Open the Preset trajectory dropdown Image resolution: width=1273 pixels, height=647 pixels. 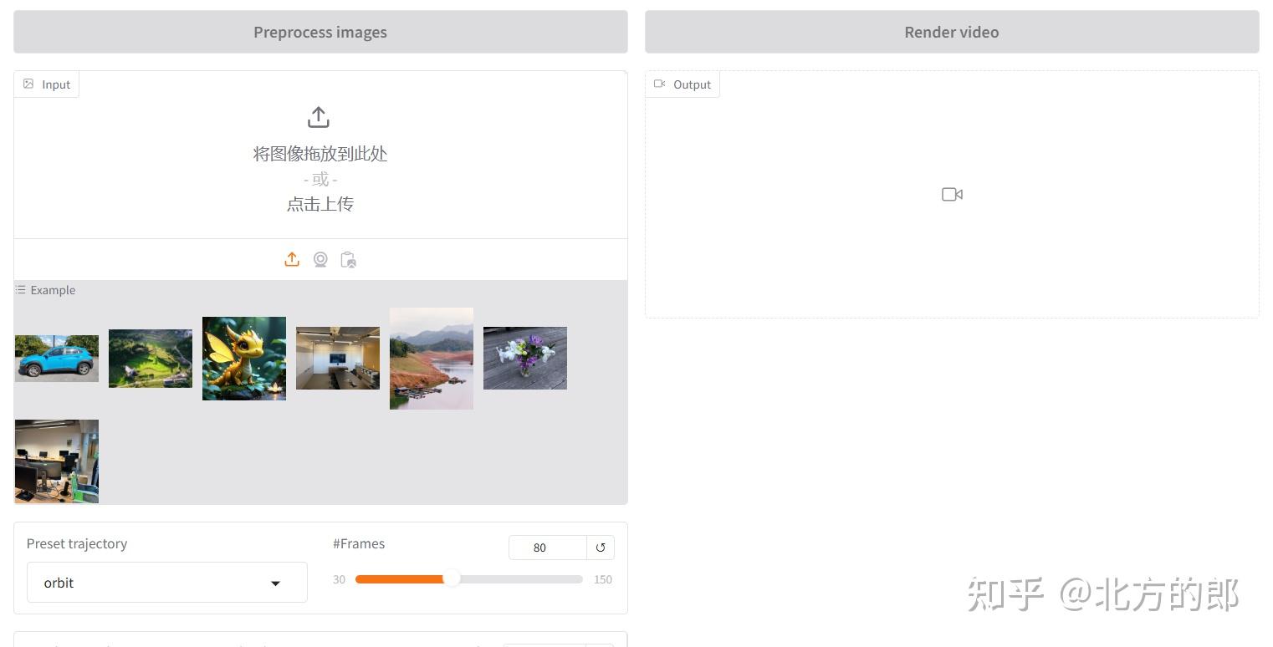166,583
